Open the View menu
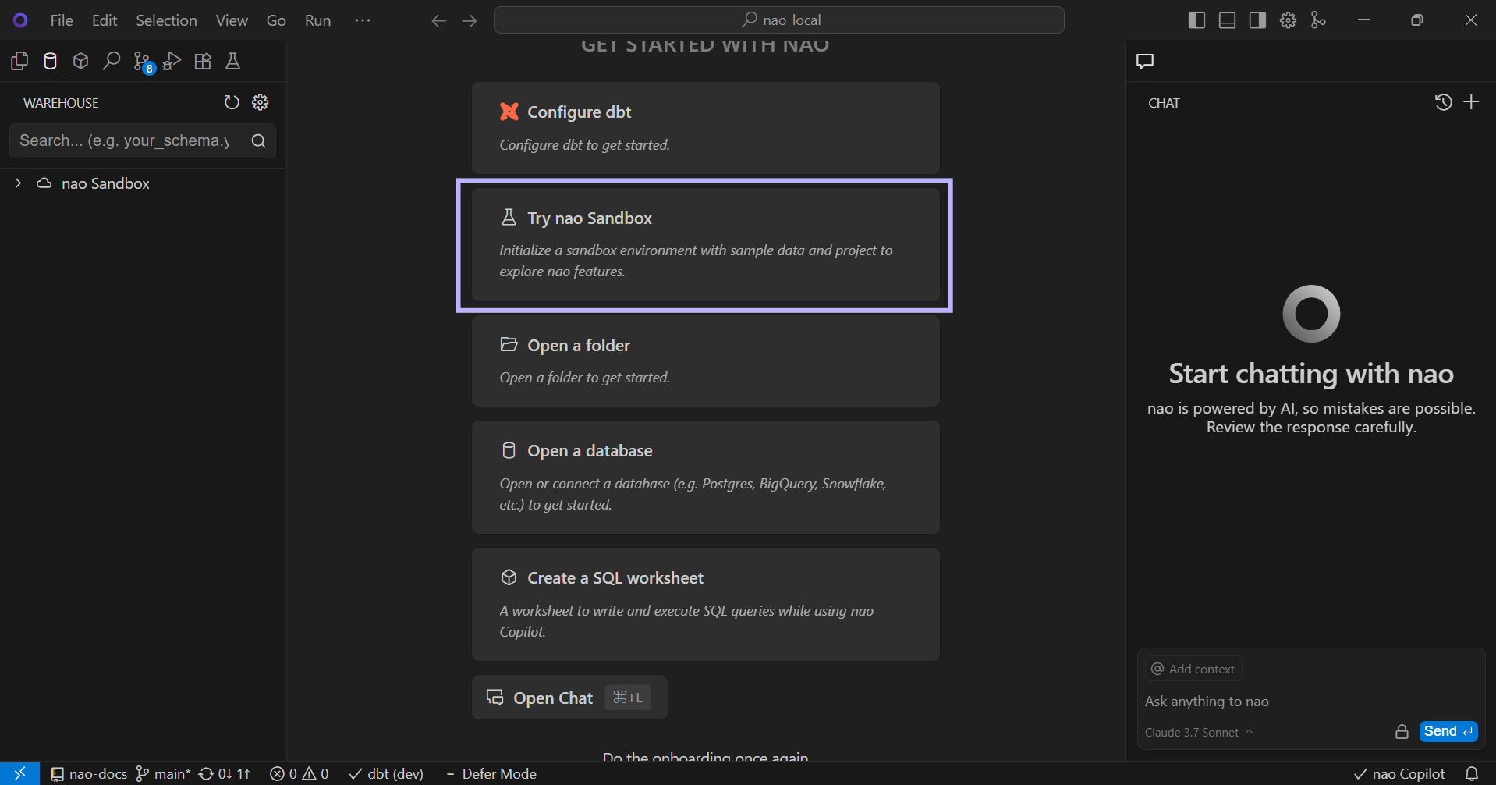This screenshot has height=785, width=1496. click(232, 20)
